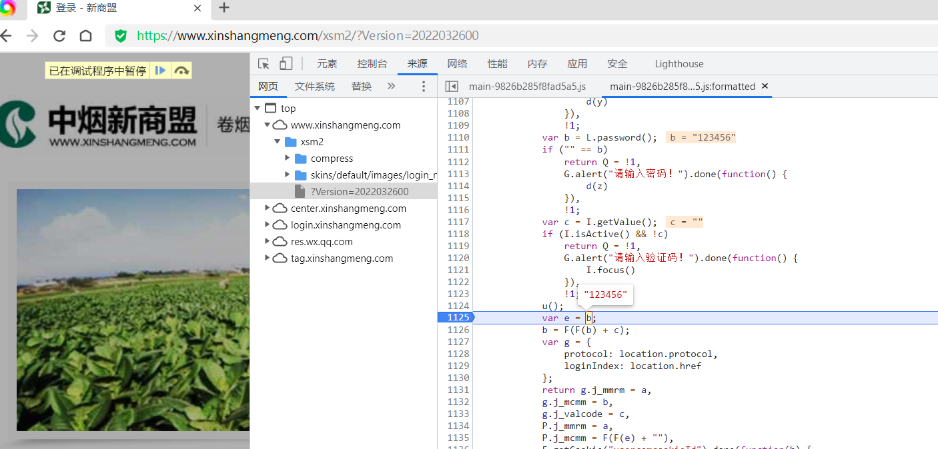Viewport: 938px width, 449px height.
Task: Click the xsm2 folder icon
Action: (x=290, y=142)
